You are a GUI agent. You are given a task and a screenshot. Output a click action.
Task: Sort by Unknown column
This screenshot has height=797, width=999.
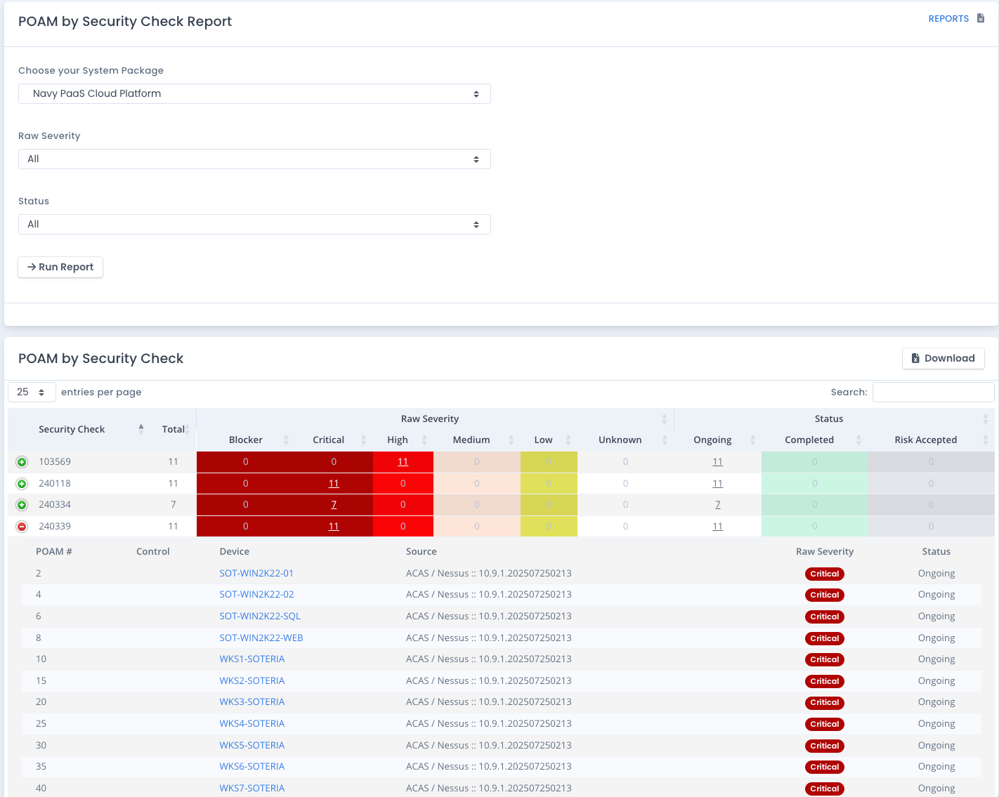pyautogui.click(x=625, y=440)
